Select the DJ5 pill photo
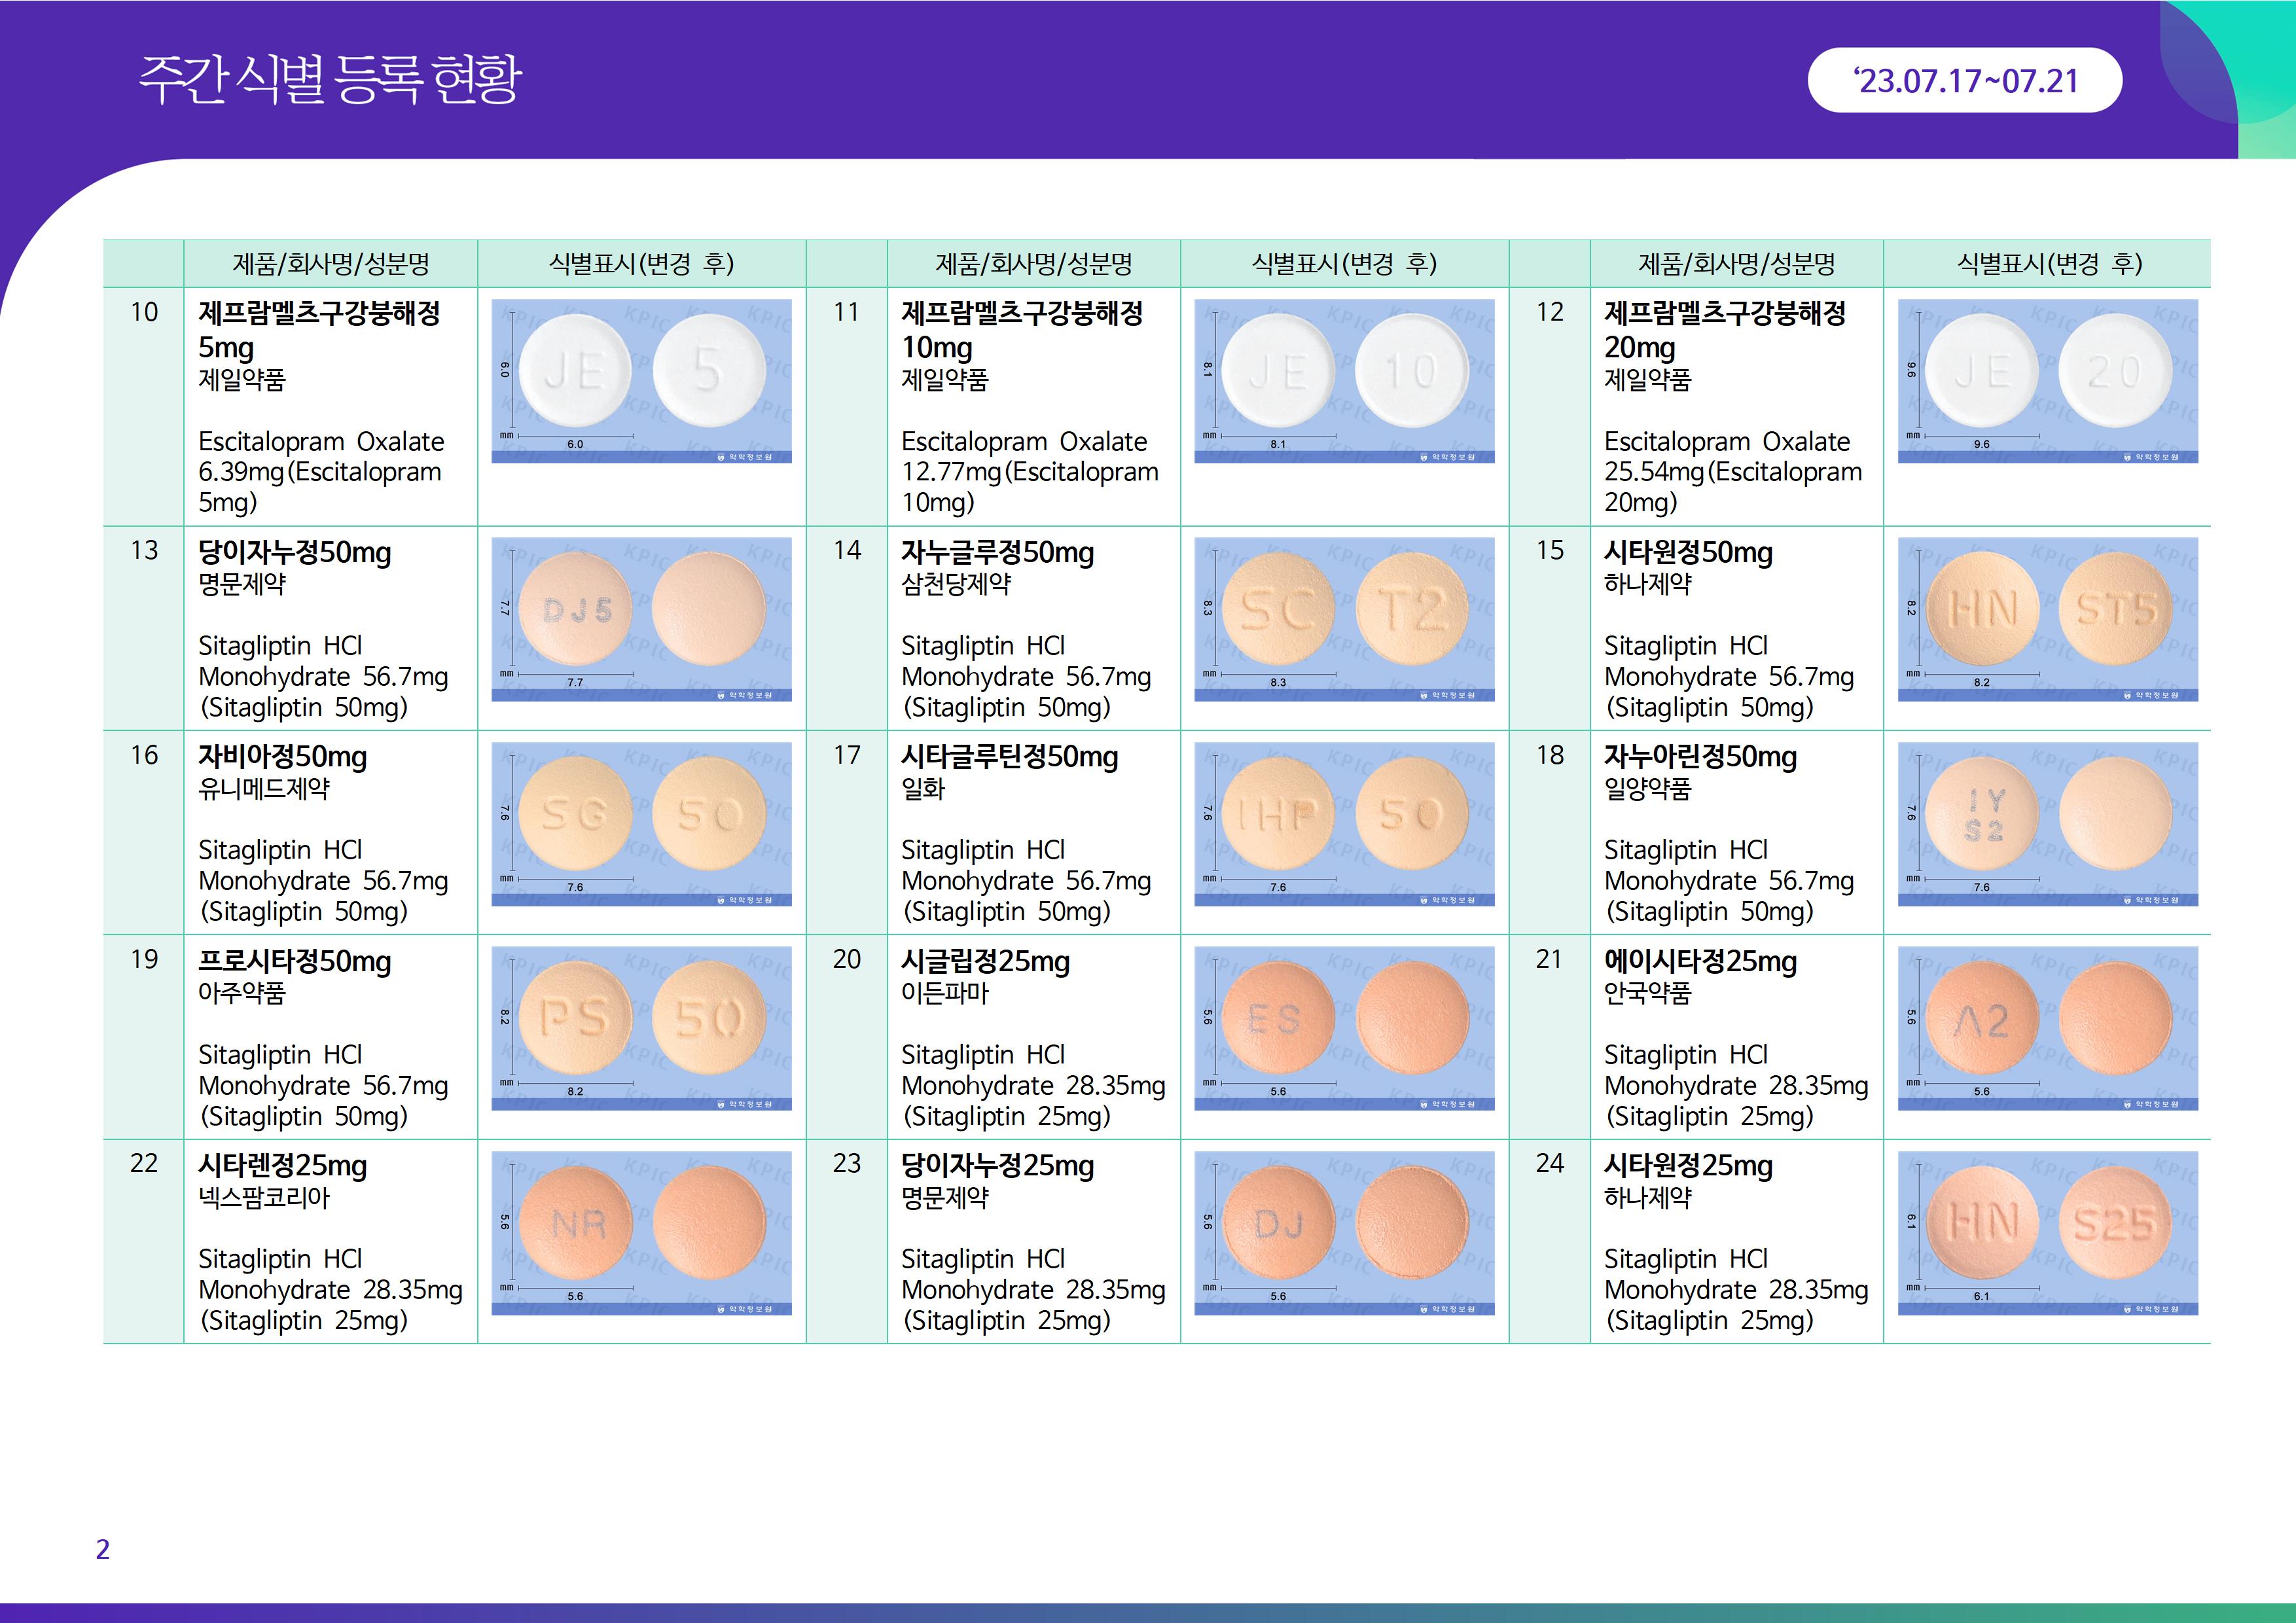Image resolution: width=2296 pixels, height=1623 pixels. (x=641, y=619)
